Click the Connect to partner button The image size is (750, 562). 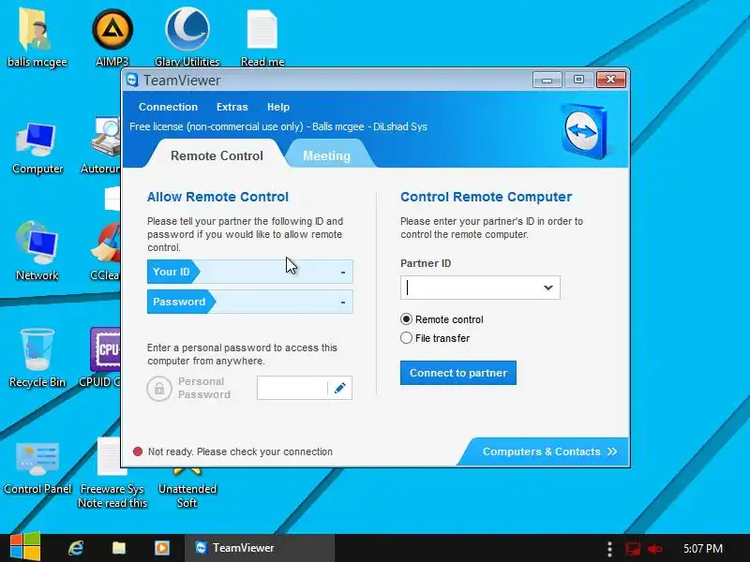click(458, 373)
